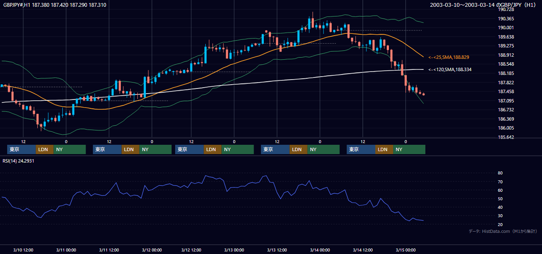542x254 pixels.
Task: Click the 3/12 00:00 time axis label
Action: pyautogui.click(x=151, y=250)
